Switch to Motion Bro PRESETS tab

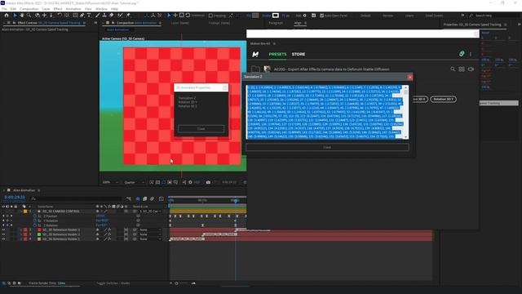[277, 54]
